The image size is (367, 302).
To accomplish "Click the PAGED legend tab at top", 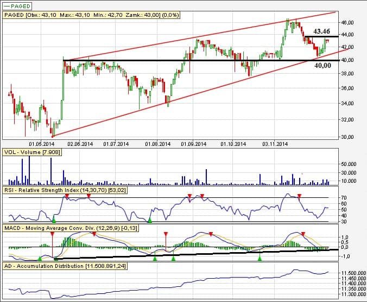I will (x=17, y=5).
